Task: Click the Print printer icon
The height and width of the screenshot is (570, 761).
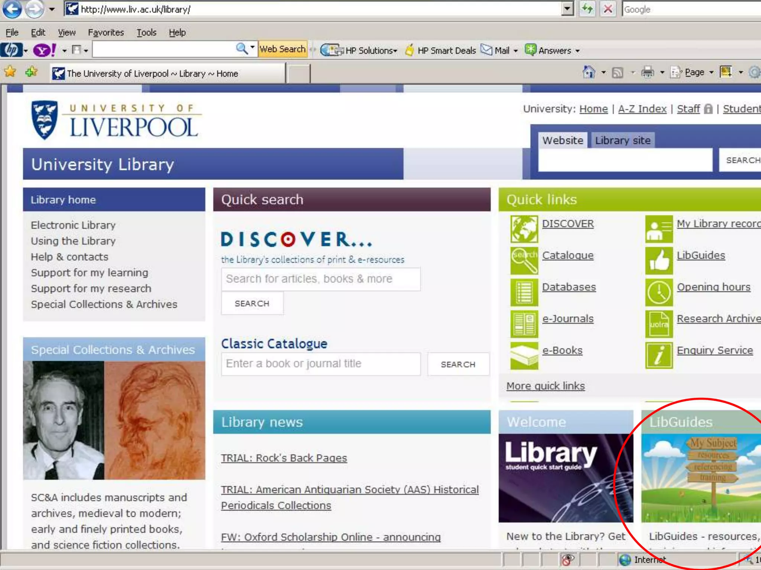Action: (x=648, y=72)
